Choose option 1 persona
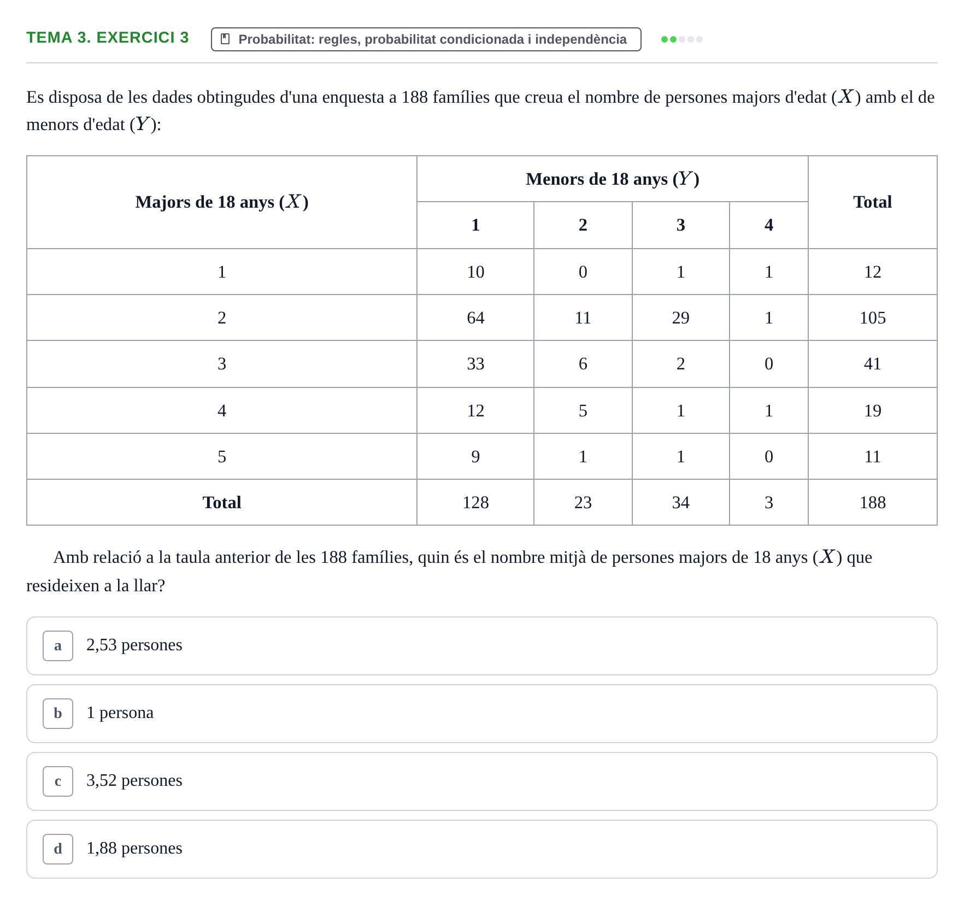This screenshot has height=906, width=964. point(482,714)
